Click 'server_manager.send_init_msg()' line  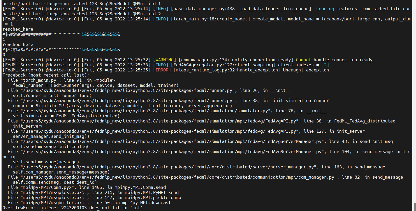coord(51,136)
